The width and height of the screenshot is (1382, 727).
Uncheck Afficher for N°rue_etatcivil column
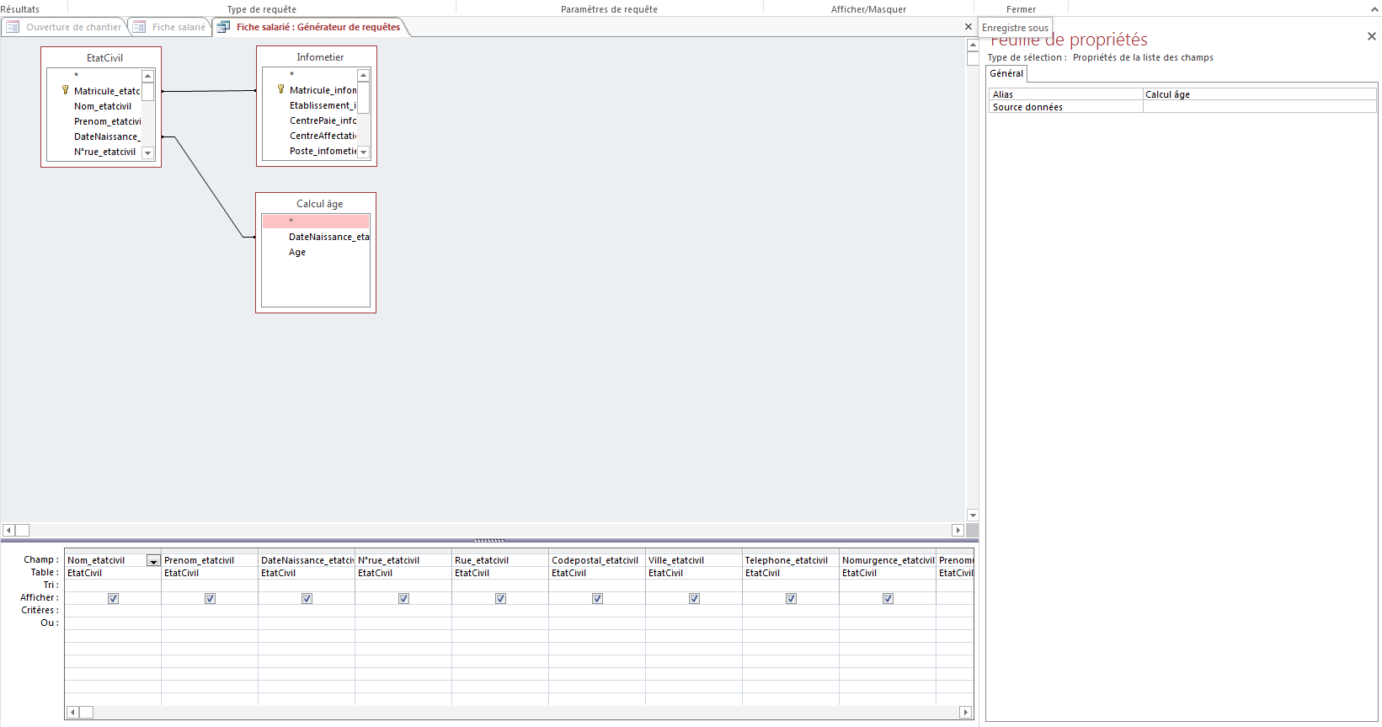(403, 598)
